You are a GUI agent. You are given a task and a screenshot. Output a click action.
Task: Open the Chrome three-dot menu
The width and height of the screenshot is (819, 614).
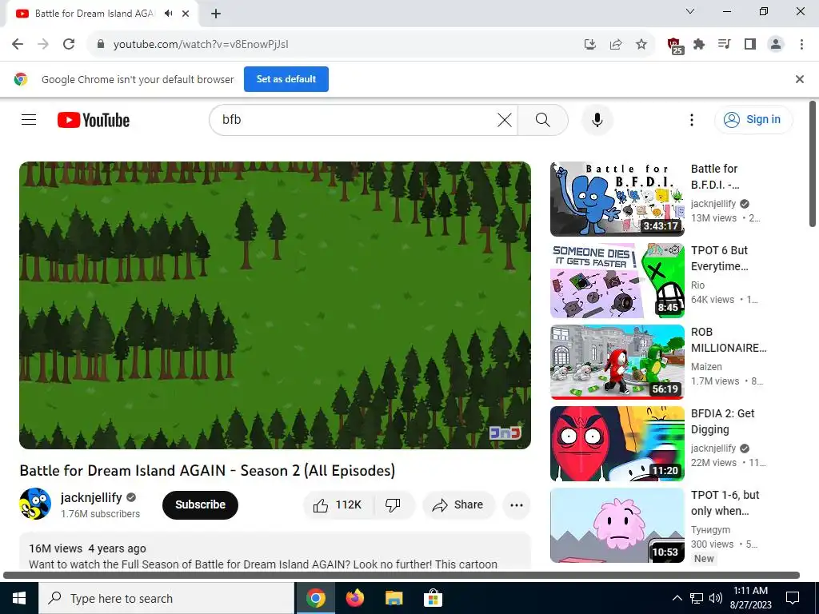[x=801, y=45]
